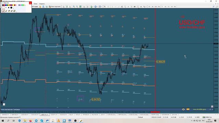Pick the blue ink color swatch

pos(6,5)
